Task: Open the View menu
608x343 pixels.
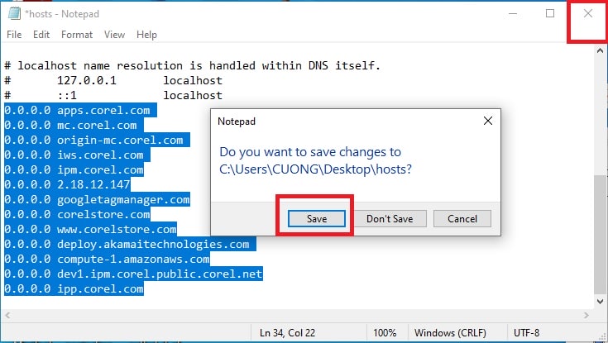Action: point(114,35)
